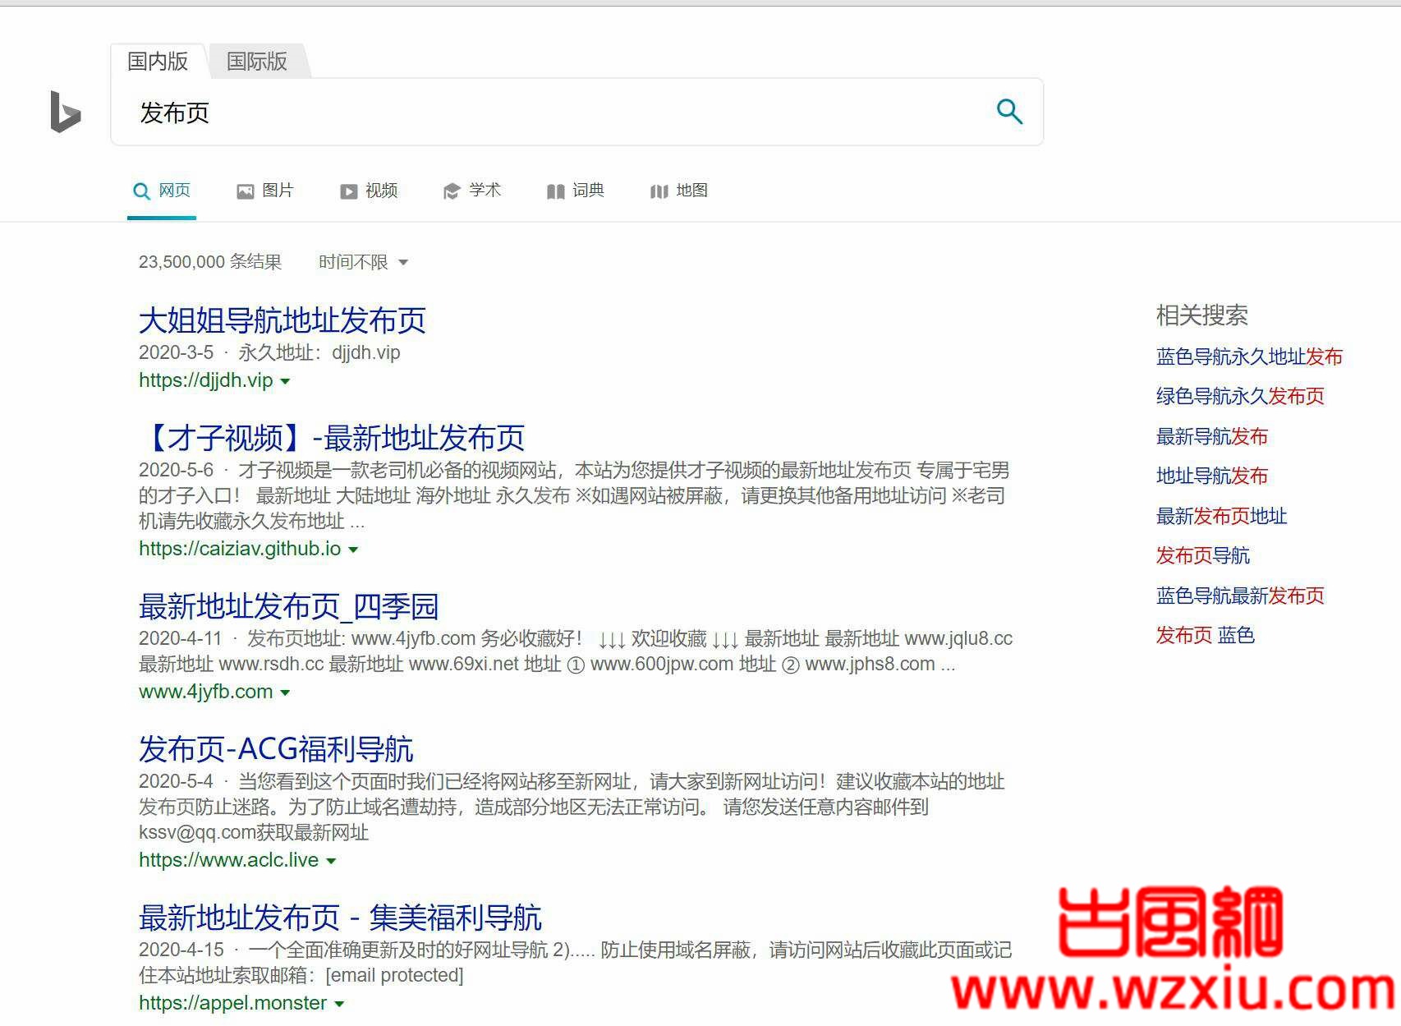The height and width of the screenshot is (1026, 1401).
Task: Open the 词典 search tab label
Action: coord(588,191)
